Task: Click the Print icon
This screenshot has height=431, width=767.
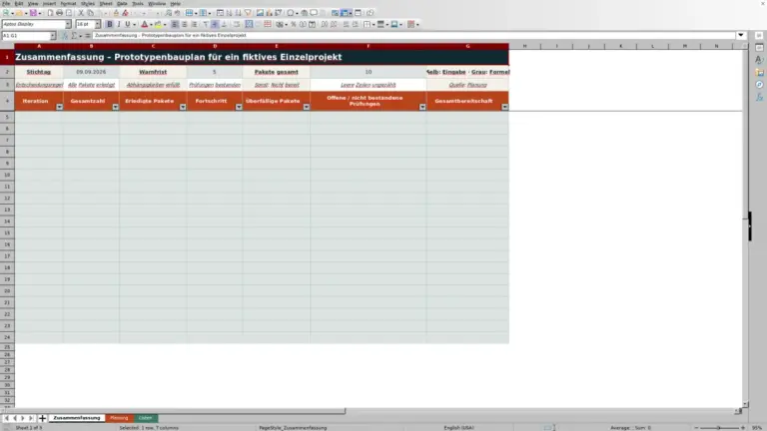Action: click(x=59, y=13)
